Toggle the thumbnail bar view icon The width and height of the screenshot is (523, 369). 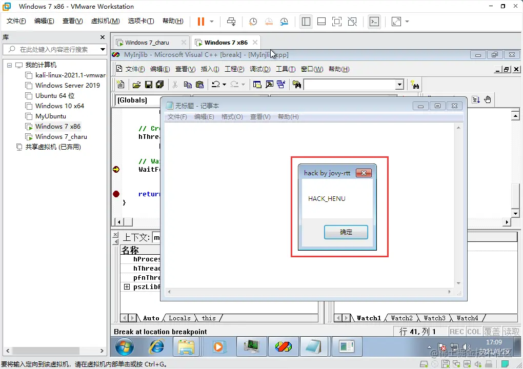pyautogui.click(x=321, y=22)
